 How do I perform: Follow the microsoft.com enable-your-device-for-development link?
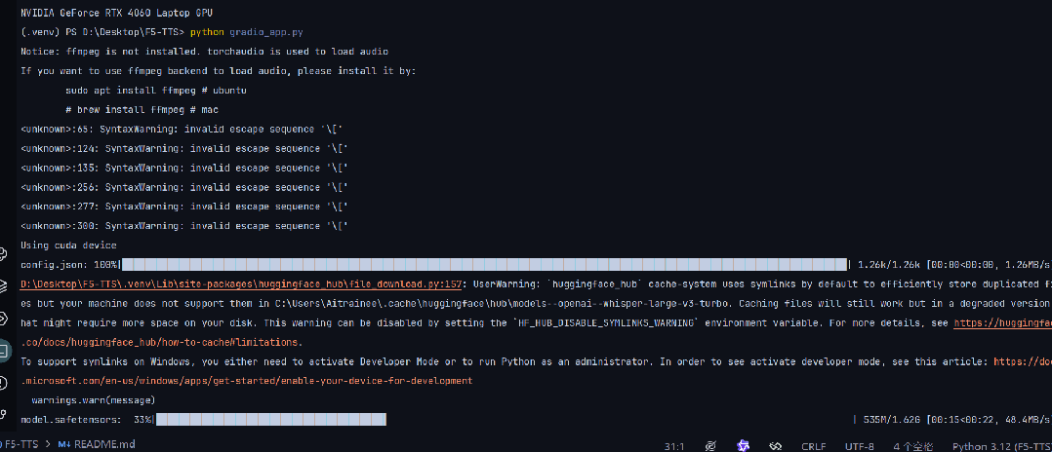pyautogui.click(x=246, y=380)
